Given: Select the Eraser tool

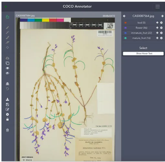Looking at the screenshot, I should (7, 42).
